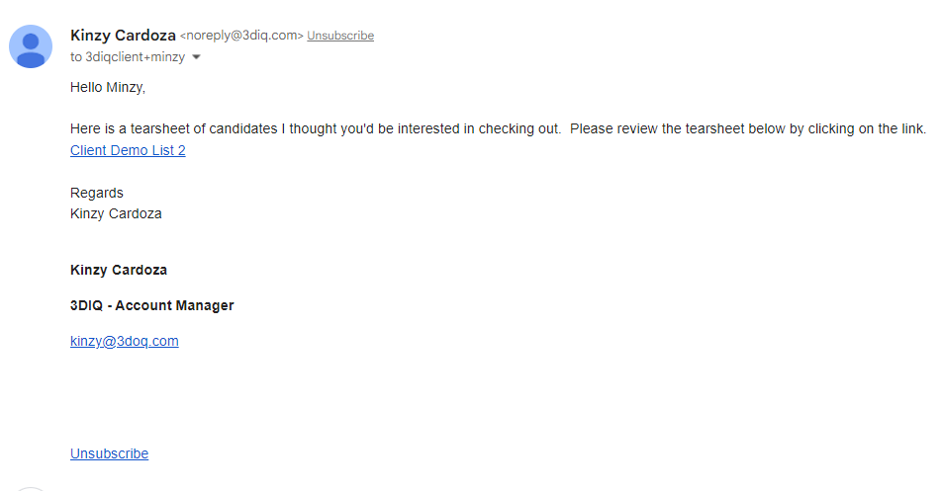Click the bold Kinzy Cardoza signature name
Viewport: 942px width, 491px height.
(x=119, y=271)
